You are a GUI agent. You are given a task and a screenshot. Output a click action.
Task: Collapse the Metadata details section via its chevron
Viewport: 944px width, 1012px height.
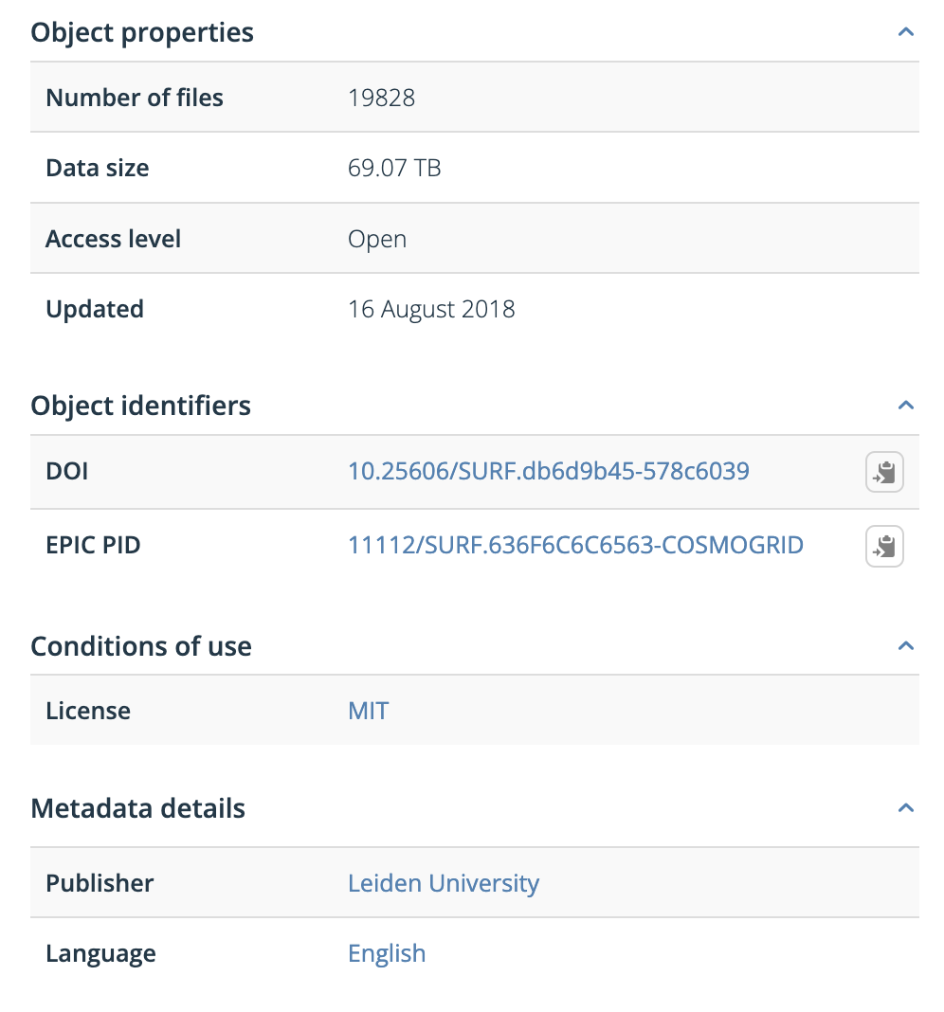[906, 807]
